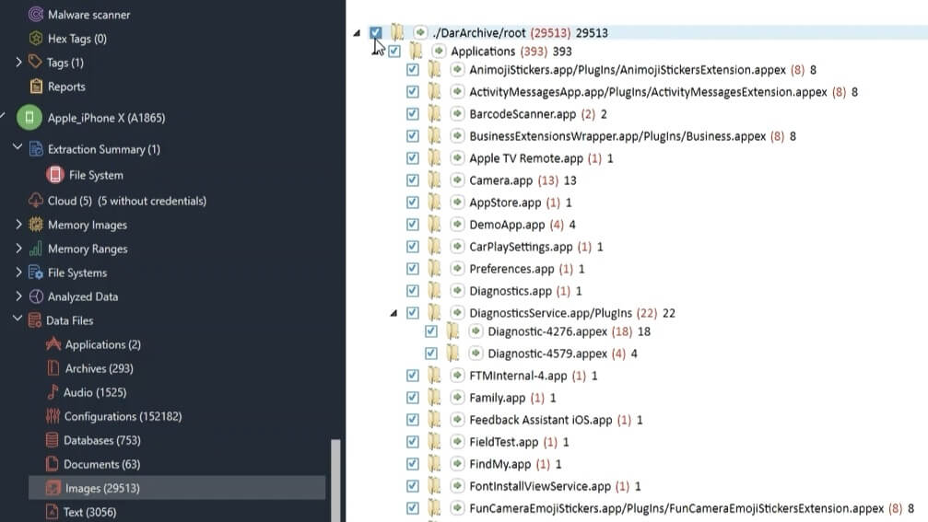
Task: Click the Images category icon
Action: point(53,488)
